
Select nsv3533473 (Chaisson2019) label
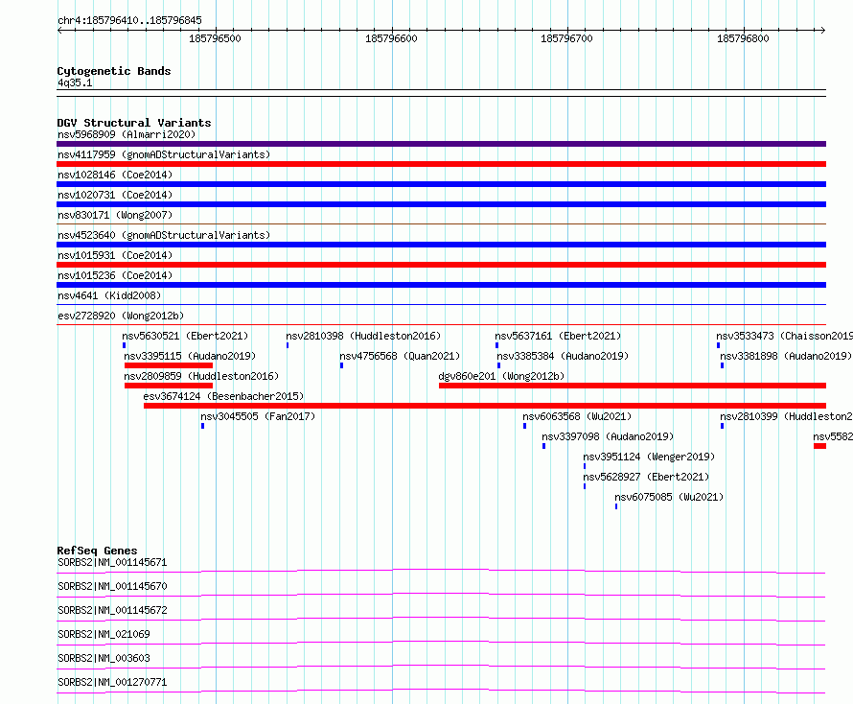click(x=784, y=336)
